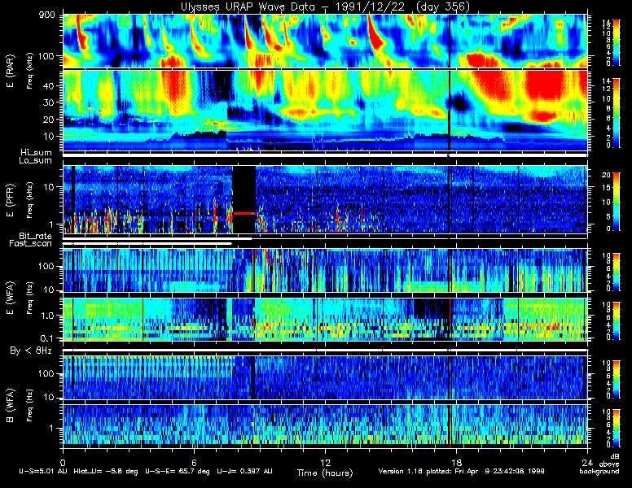Click the upper E WFA spectrogram panel

[x=325, y=270]
